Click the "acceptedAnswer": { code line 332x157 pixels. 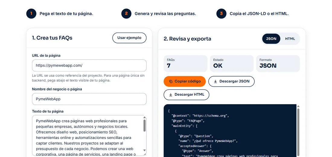[195, 146]
